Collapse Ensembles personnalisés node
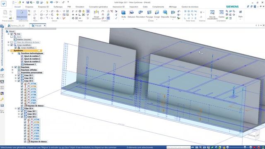The width and height of the screenshot is (265, 149). point(12,73)
